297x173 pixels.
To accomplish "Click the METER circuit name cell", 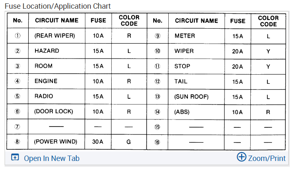I will 185,36.
